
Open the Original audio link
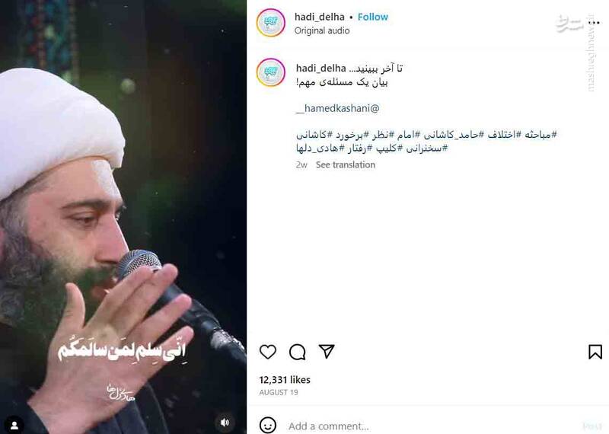pos(322,30)
